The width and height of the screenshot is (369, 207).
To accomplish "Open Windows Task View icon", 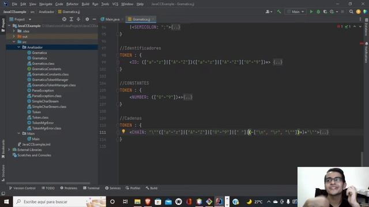I will point(125,202).
